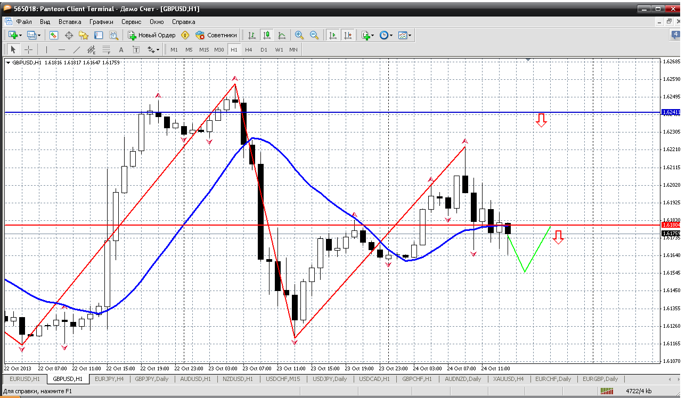Open the Templates dropdown
Screen dimensions: 686x398
pos(405,35)
